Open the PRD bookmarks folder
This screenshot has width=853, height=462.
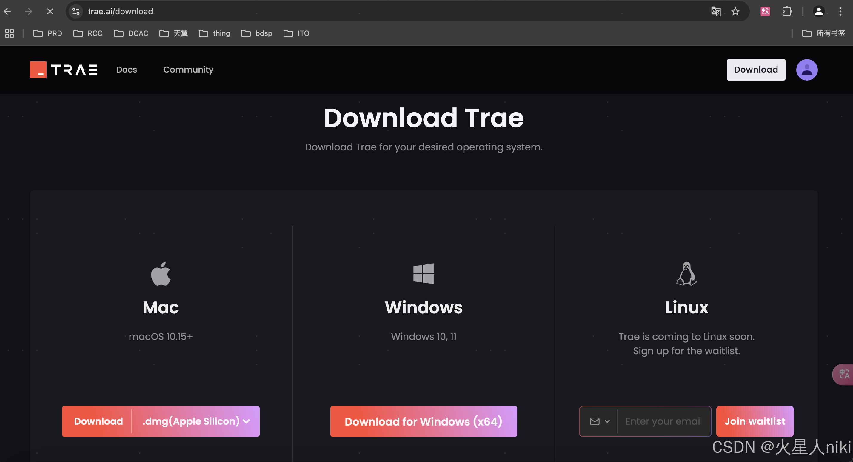(x=47, y=33)
